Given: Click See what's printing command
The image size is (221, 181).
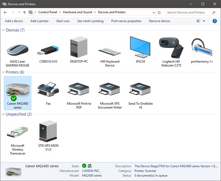Looking at the screenshot, I should pos(90,21).
